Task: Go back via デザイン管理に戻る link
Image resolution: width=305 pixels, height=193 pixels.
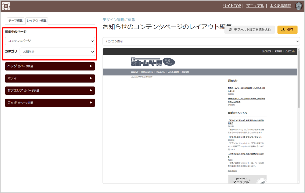Action: coord(119,20)
